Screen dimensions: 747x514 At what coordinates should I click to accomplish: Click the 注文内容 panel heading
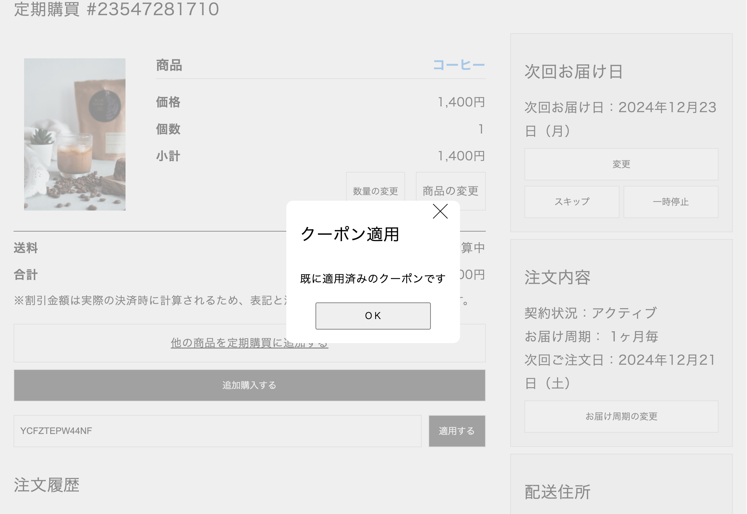[x=557, y=277]
